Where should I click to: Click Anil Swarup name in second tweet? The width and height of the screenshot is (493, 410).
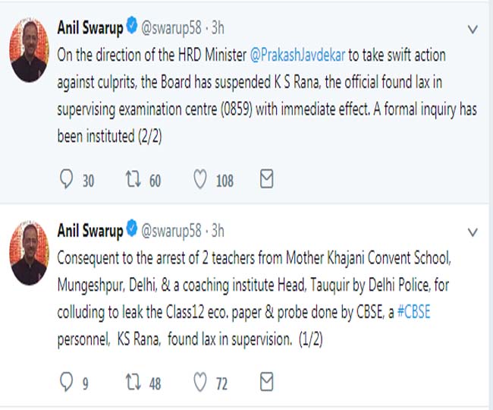click(90, 232)
